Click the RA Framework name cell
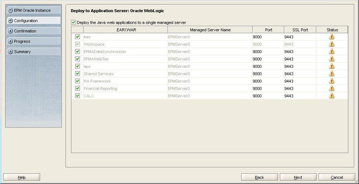This screenshot has height=184, width=359. tap(126, 81)
